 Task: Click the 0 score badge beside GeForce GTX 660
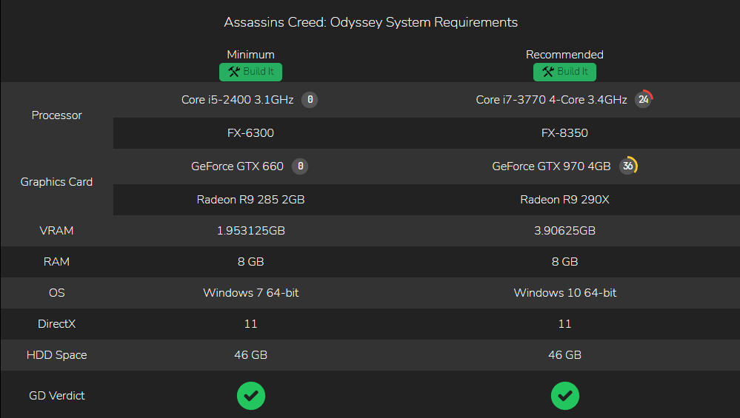tap(300, 166)
